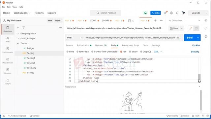Click the user avatar icon
This screenshot has width=211, height=119.
pos(183,13)
